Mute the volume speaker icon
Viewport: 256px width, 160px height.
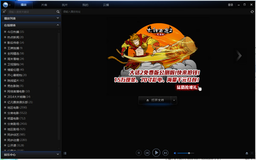point(175,153)
